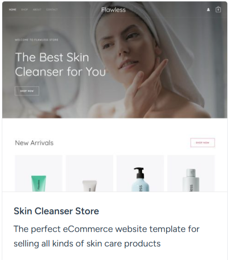Click The Best Skin Cleanser headline
Viewport: 230px width, 260px height.
(60, 64)
